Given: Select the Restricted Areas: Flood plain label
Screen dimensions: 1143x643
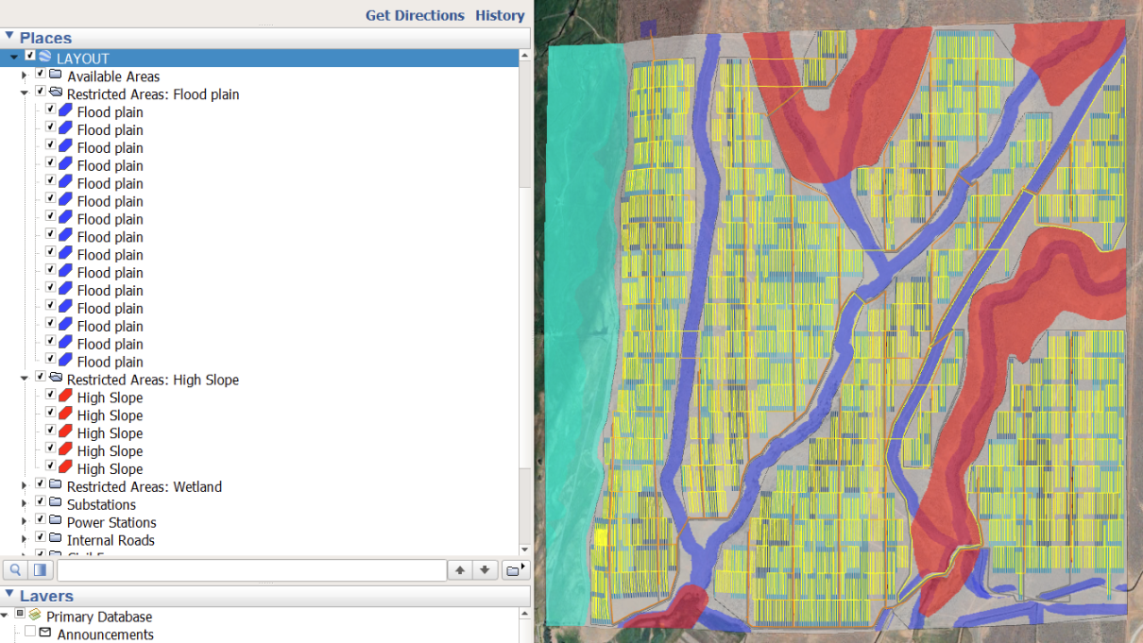Looking at the screenshot, I should tap(153, 94).
